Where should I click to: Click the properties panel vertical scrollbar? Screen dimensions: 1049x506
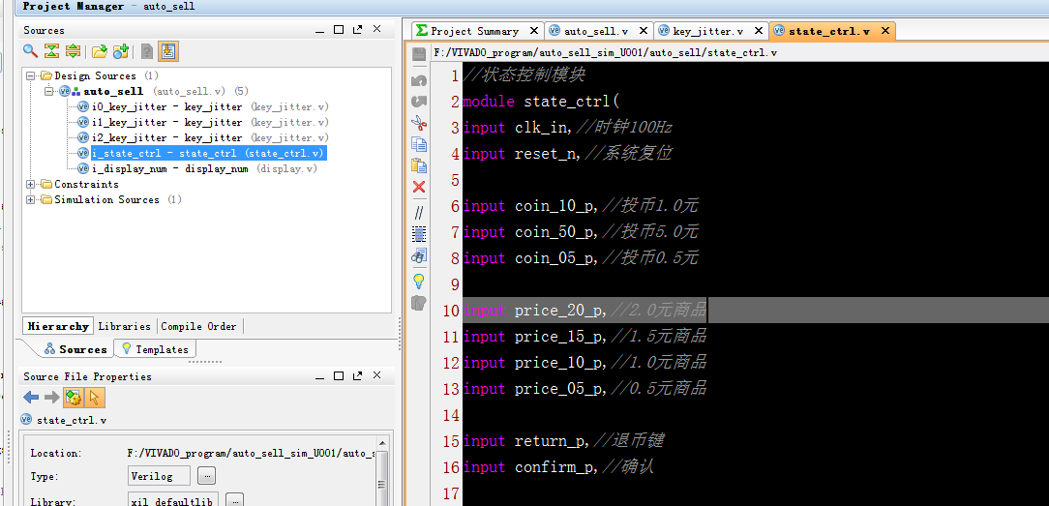tap(382, 471)
